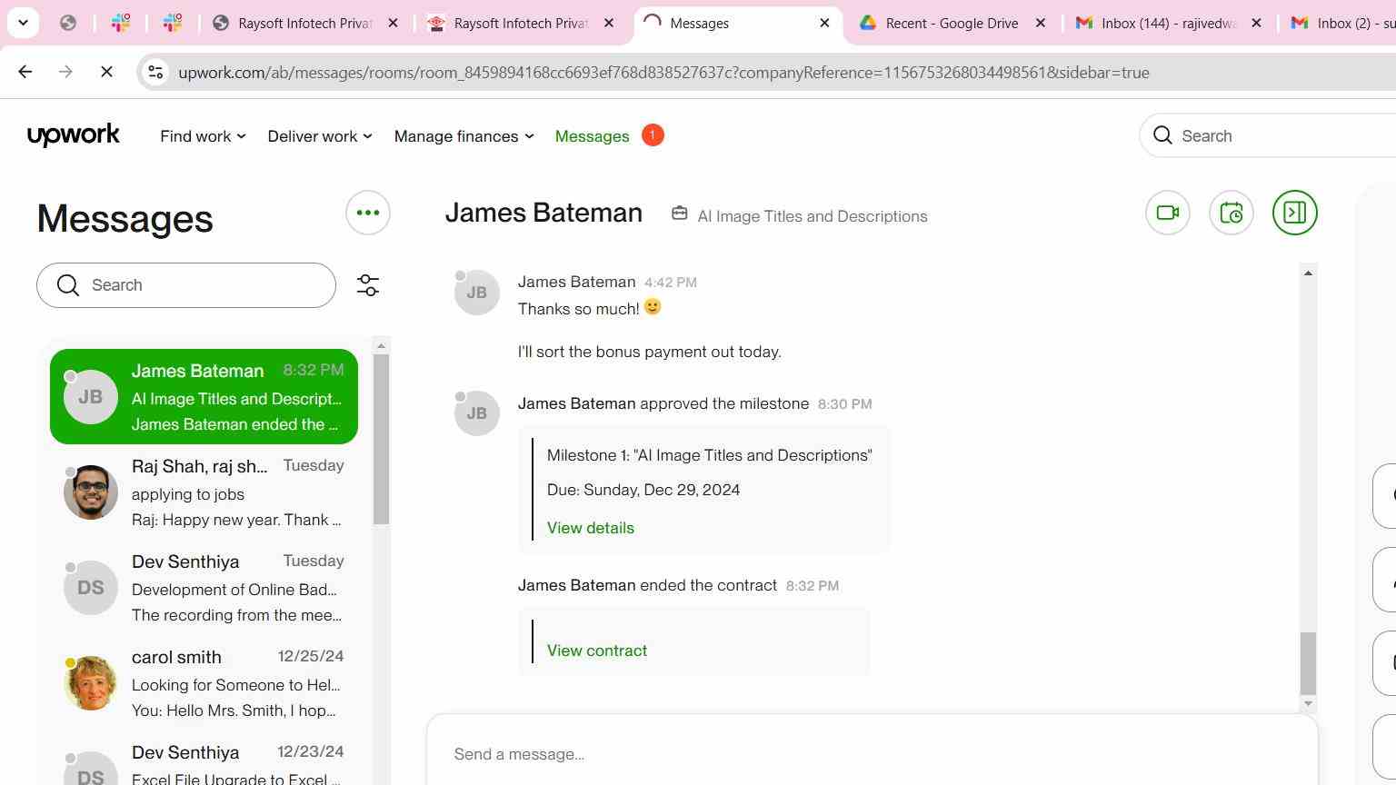Click 'Due: Sunday, Dec 29, 2024' text
The width and height of the screenshot is (1396, 785).
(x=643, y=490)
